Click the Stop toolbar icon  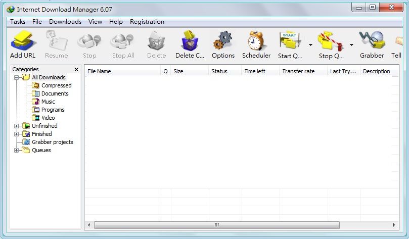coord(89,42)
